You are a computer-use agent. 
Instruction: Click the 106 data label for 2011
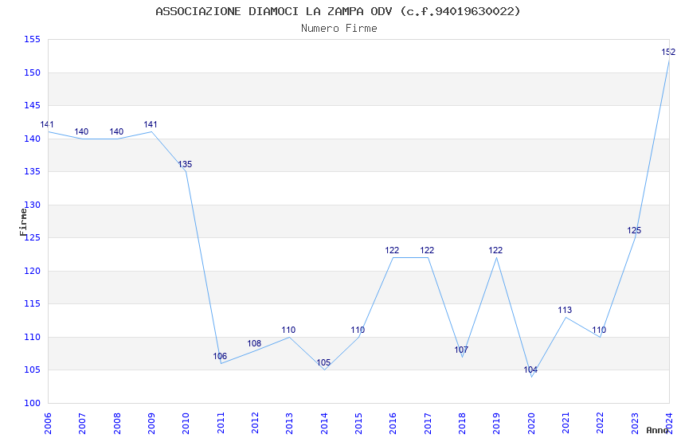(220, 357)
